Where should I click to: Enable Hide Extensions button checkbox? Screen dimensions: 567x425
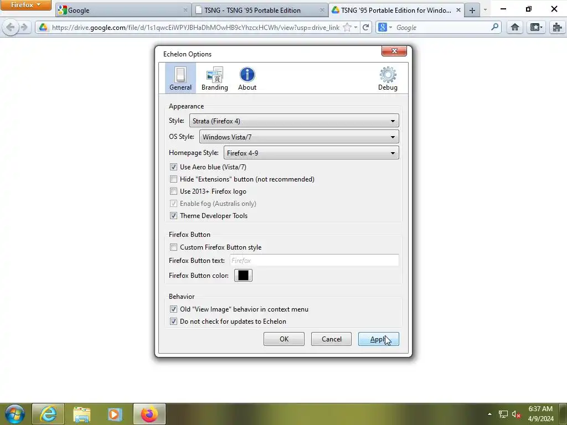(173, 179)
